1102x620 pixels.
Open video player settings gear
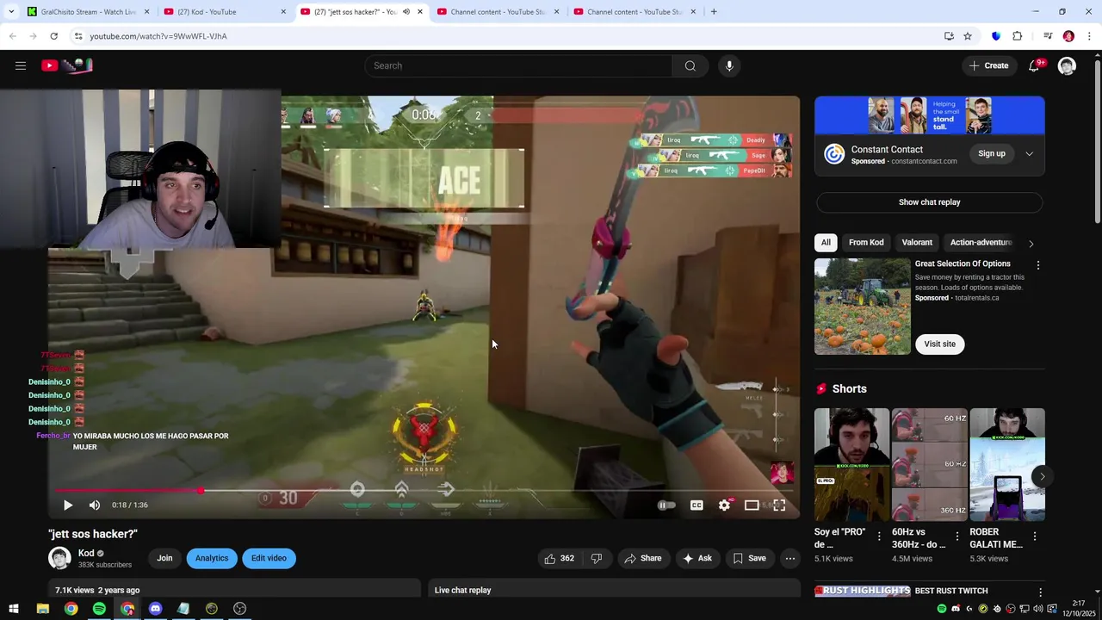click(724, 505)
